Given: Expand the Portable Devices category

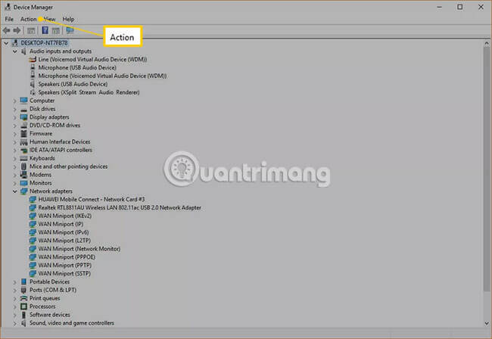Looking at the screenshot, I should [14, 282].
